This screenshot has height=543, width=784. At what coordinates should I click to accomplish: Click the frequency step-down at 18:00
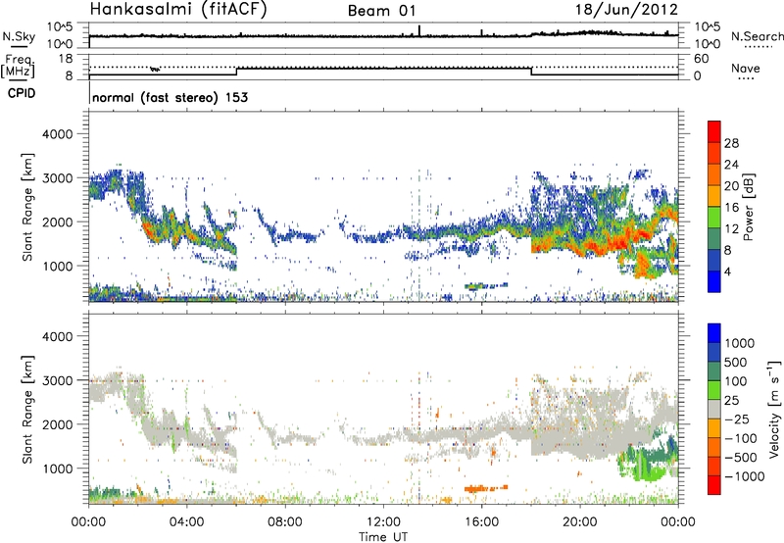[x=531, y=72]
